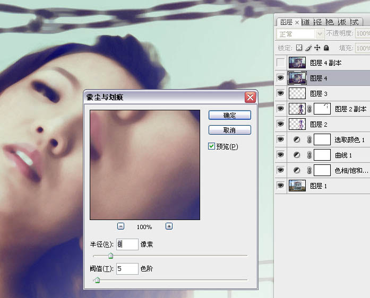Switch to the 图层 layers tab
This screenshot has width=370, height=298.
287,22
